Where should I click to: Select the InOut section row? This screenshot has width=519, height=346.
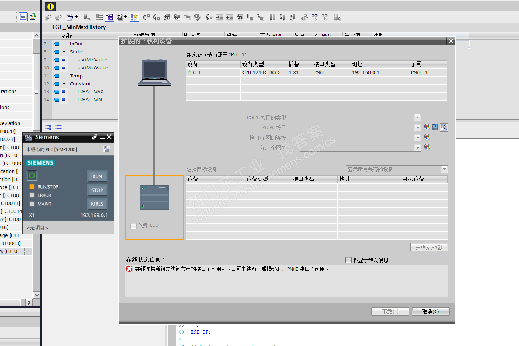(81, 44)
